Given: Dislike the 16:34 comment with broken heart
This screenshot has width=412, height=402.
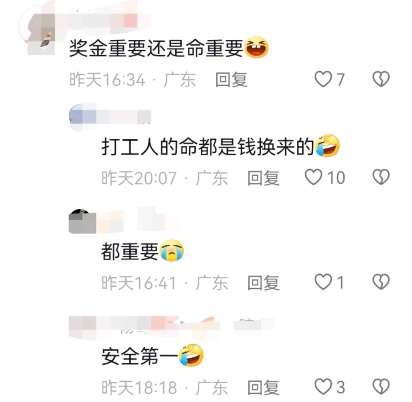Looking at the screenshot, I should point(381,79).
